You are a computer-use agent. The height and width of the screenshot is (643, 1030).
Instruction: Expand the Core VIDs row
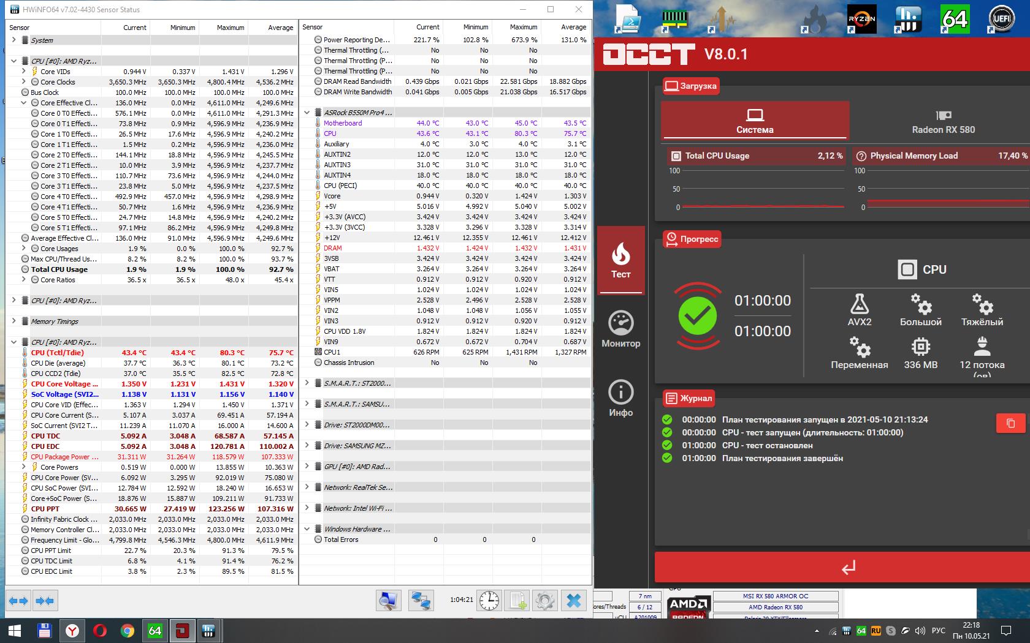(23, 71)
